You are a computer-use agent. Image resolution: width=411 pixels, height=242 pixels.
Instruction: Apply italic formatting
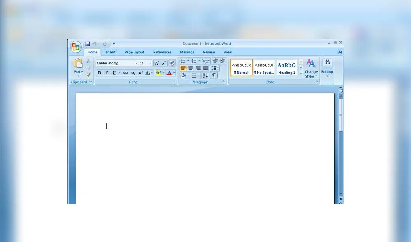(106, 73)
